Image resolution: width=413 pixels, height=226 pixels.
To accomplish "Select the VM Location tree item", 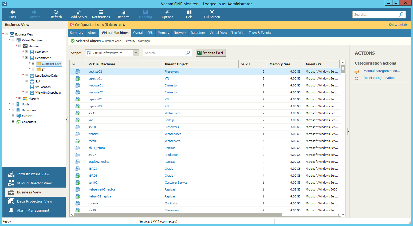I will [x=43, y=87].
